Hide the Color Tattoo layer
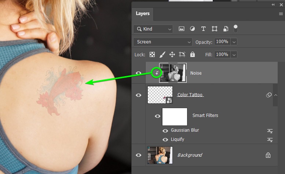This screenshot has width=285, height=174. click(139, 95)
